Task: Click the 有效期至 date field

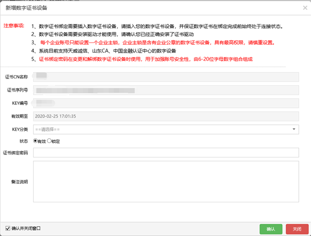Action: click(166, 116)
